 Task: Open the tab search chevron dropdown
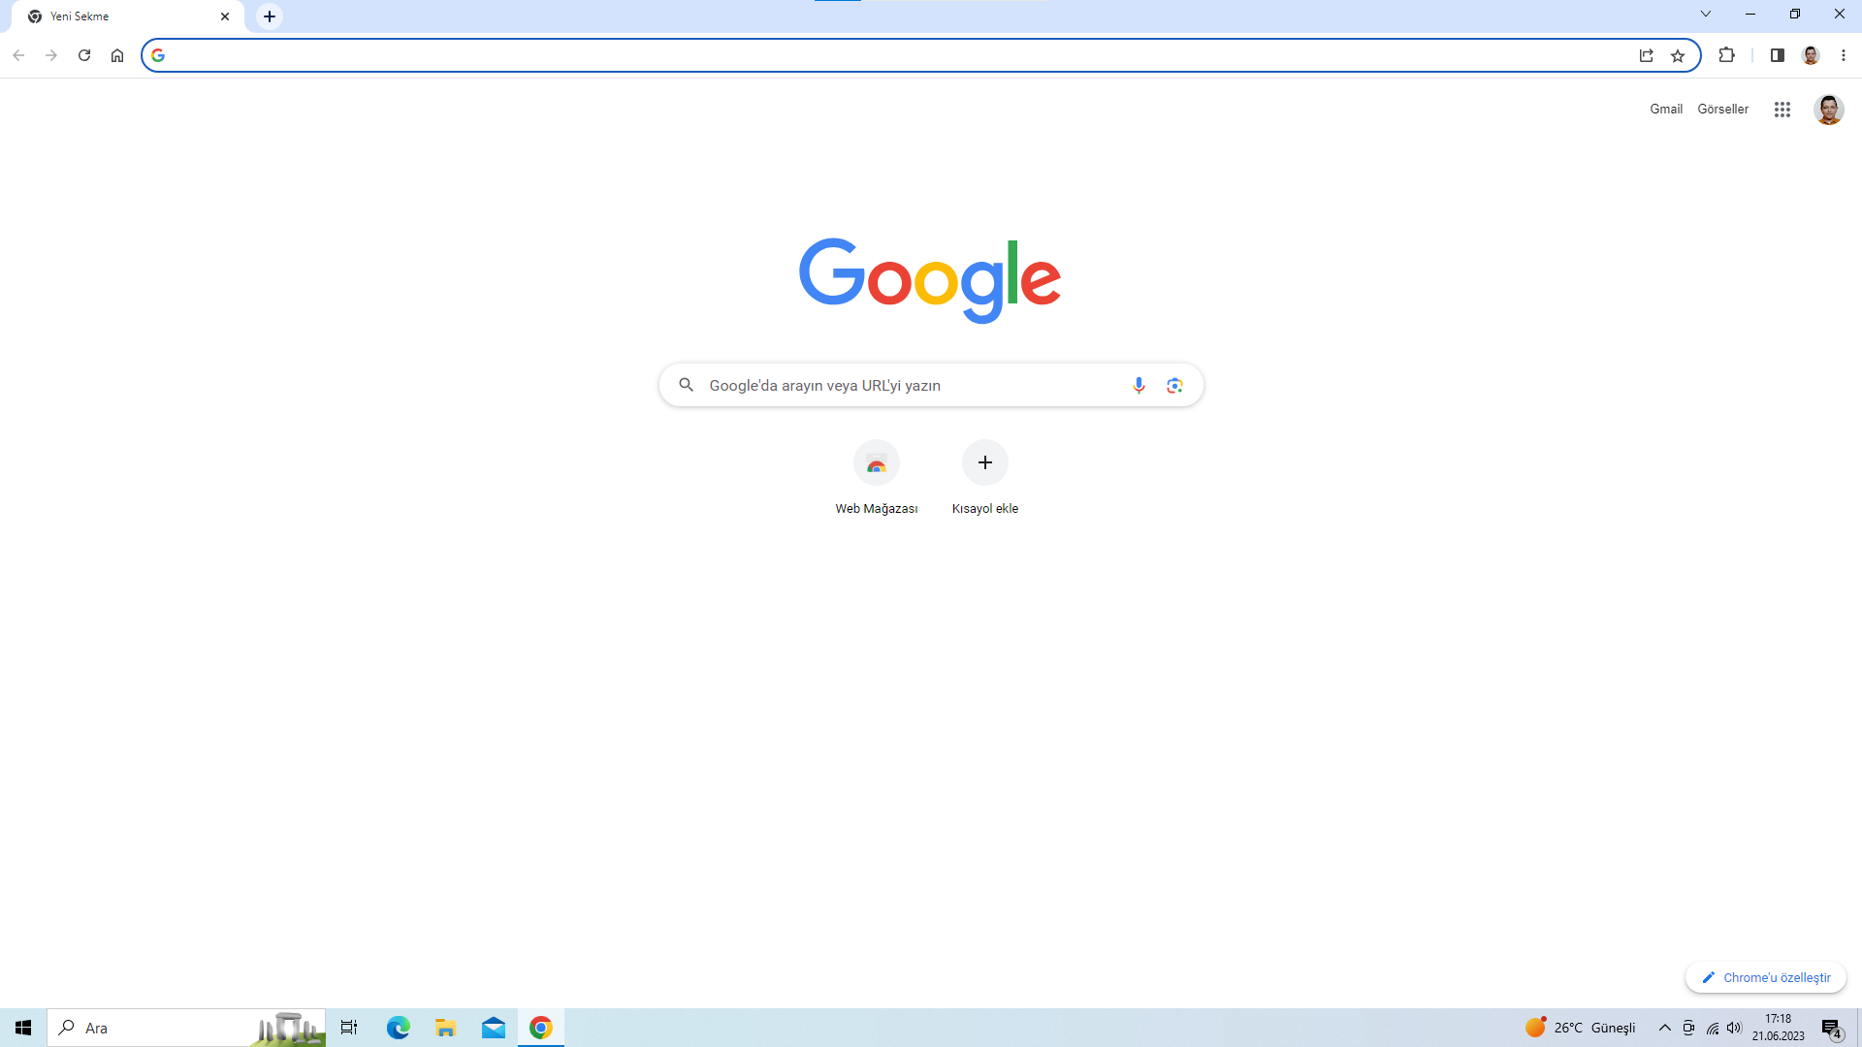(1706, 14)
